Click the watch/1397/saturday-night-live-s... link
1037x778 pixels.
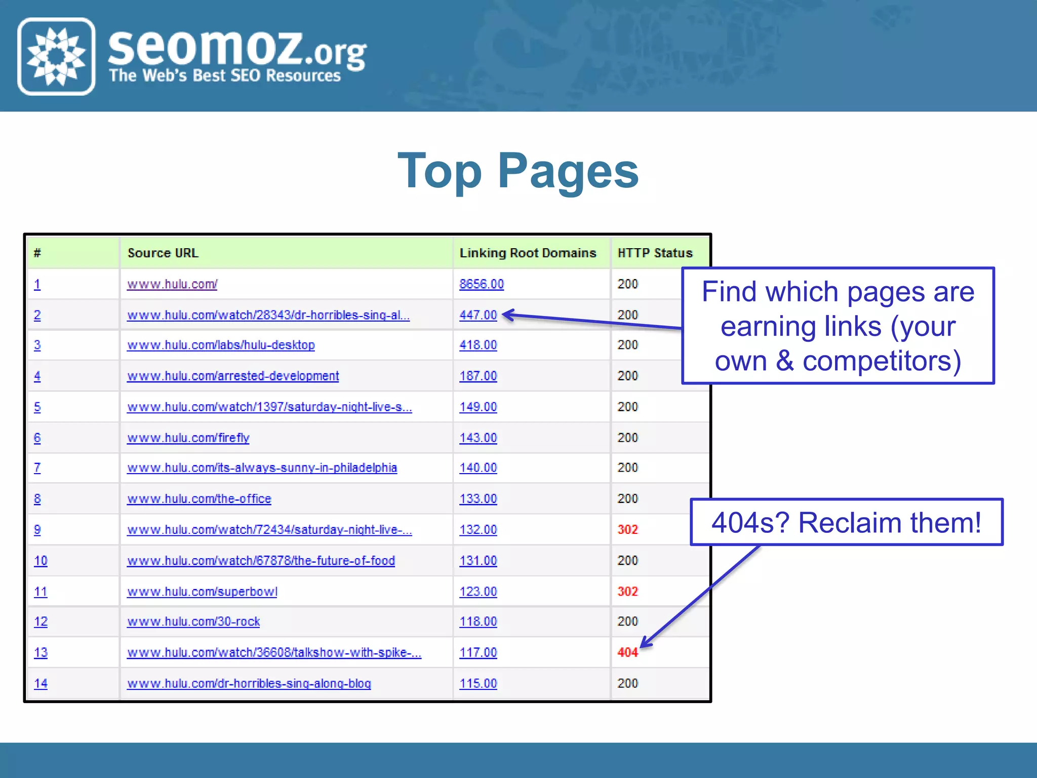269,407
